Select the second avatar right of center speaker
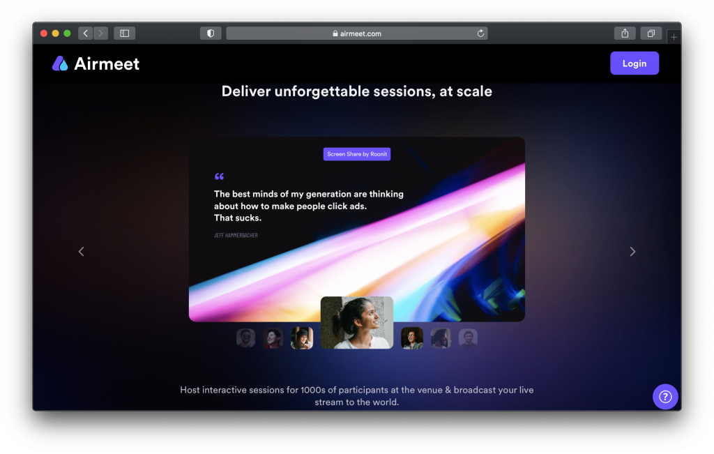The image size is (714, 454). (x=441, y=338)
